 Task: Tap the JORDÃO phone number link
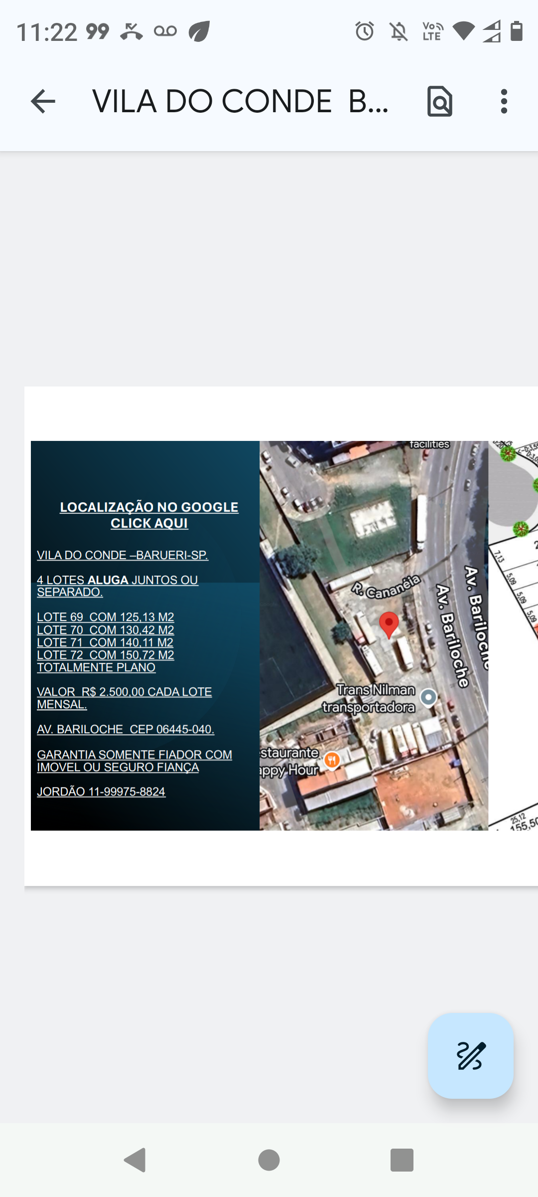tap(101, 792)
